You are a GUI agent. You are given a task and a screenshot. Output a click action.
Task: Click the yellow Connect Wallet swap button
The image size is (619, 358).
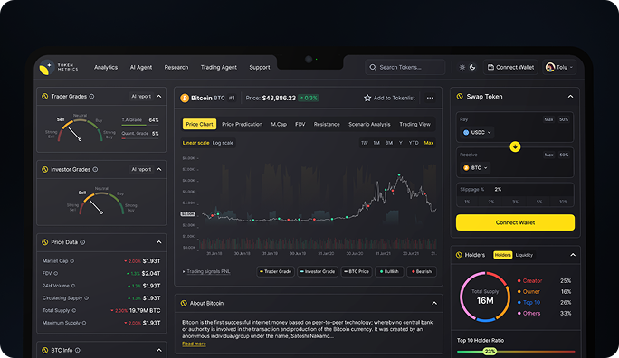[x=515, y=222]
